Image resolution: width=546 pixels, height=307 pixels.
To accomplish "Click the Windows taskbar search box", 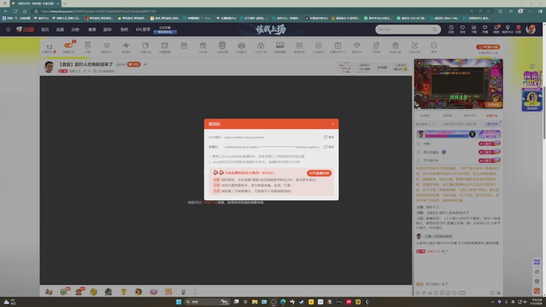I will click(207, 302).
